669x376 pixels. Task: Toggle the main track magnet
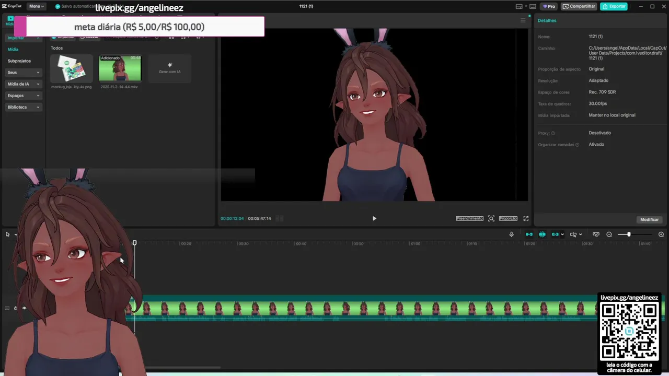[x=529, y=234]
